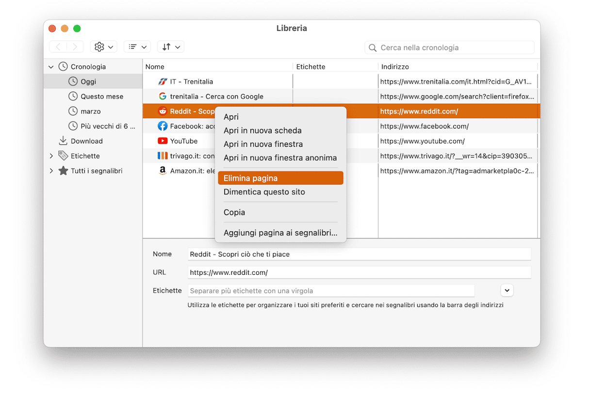Select trenitalia - Cerca con Google row
The image size is (590, 393).
pos(216,96)
